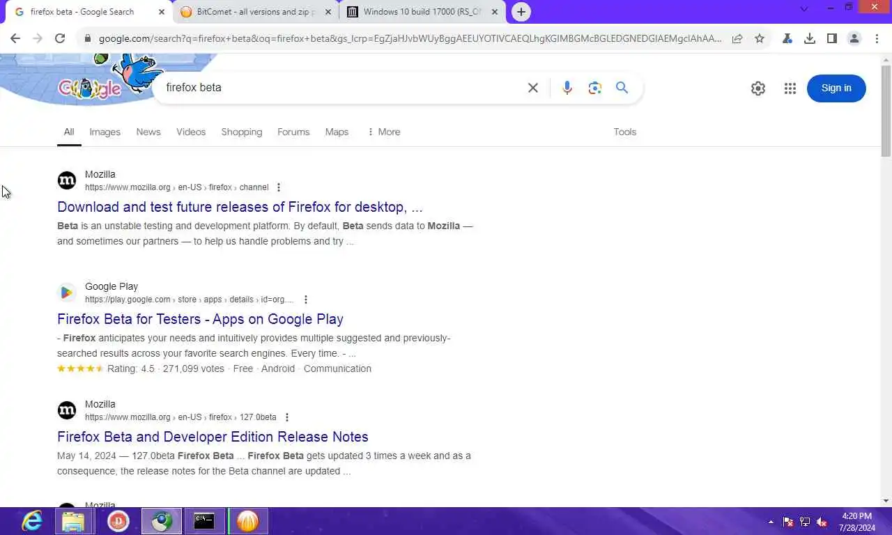Clear the search box with X
892x535 pixels.
pos(533,88)
